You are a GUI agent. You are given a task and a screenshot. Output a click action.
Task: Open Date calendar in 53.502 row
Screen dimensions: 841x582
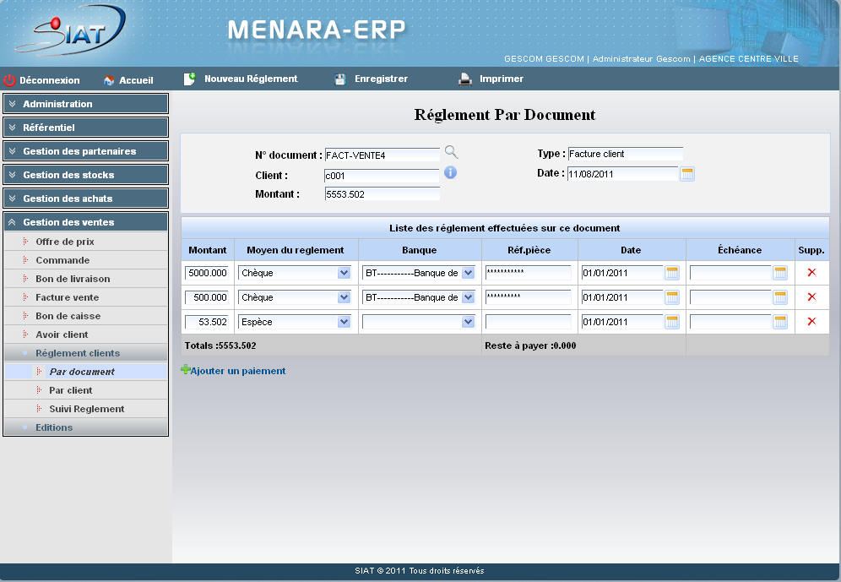[672, 322]
